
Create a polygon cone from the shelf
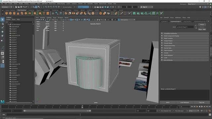[18, 13]
